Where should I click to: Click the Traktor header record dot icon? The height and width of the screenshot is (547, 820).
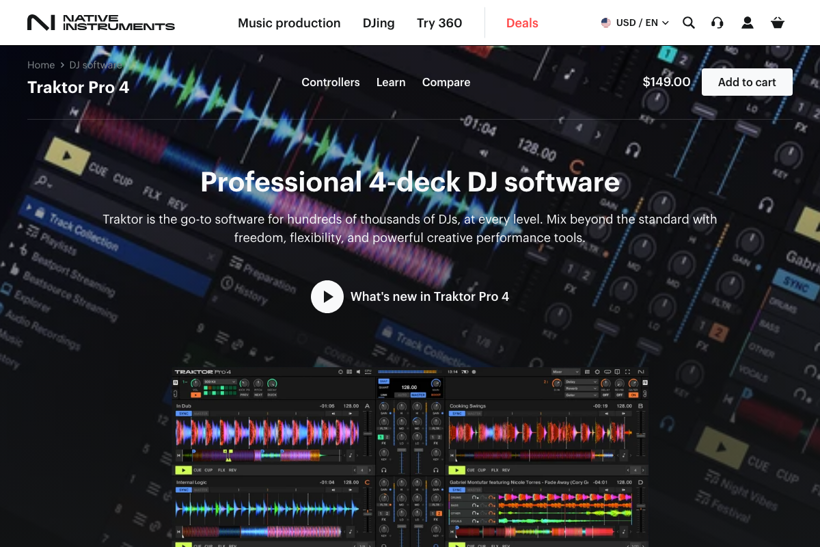(x=474, y=372)
